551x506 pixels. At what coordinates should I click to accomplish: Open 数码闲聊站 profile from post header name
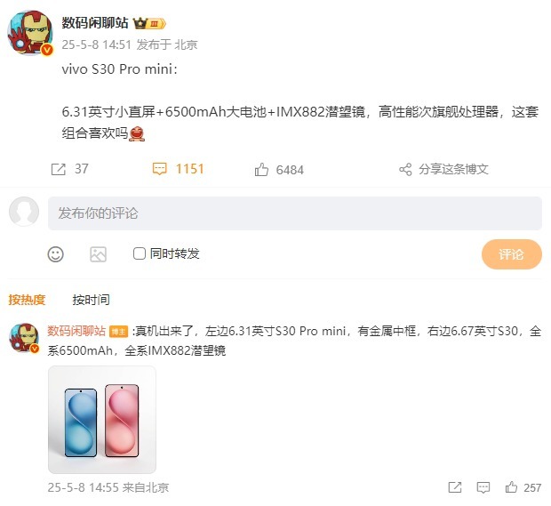point(95,23)
